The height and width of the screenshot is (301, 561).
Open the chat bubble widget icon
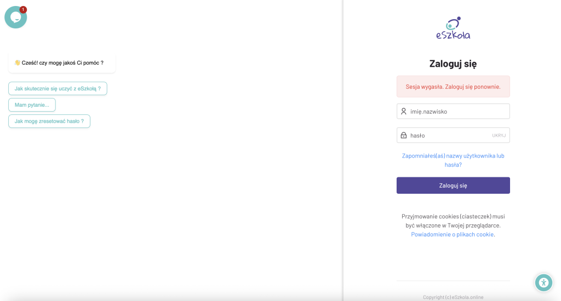(x=16, y=17)
